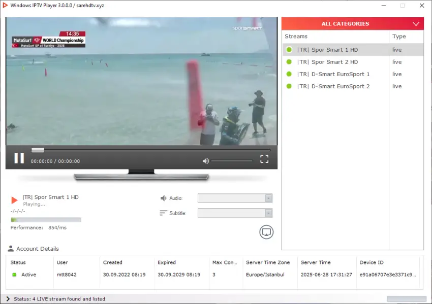Click the video playback area
This screenshot has width=432, height=304.
[x=141, y=81]
